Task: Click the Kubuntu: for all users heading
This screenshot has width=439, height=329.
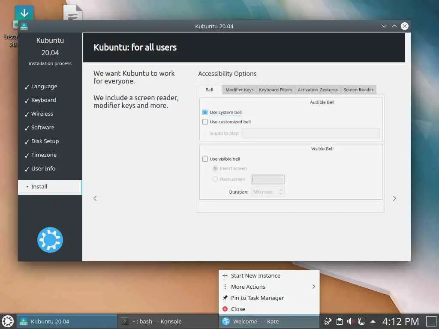Action: pyautogui.click(x=135, y=47)
